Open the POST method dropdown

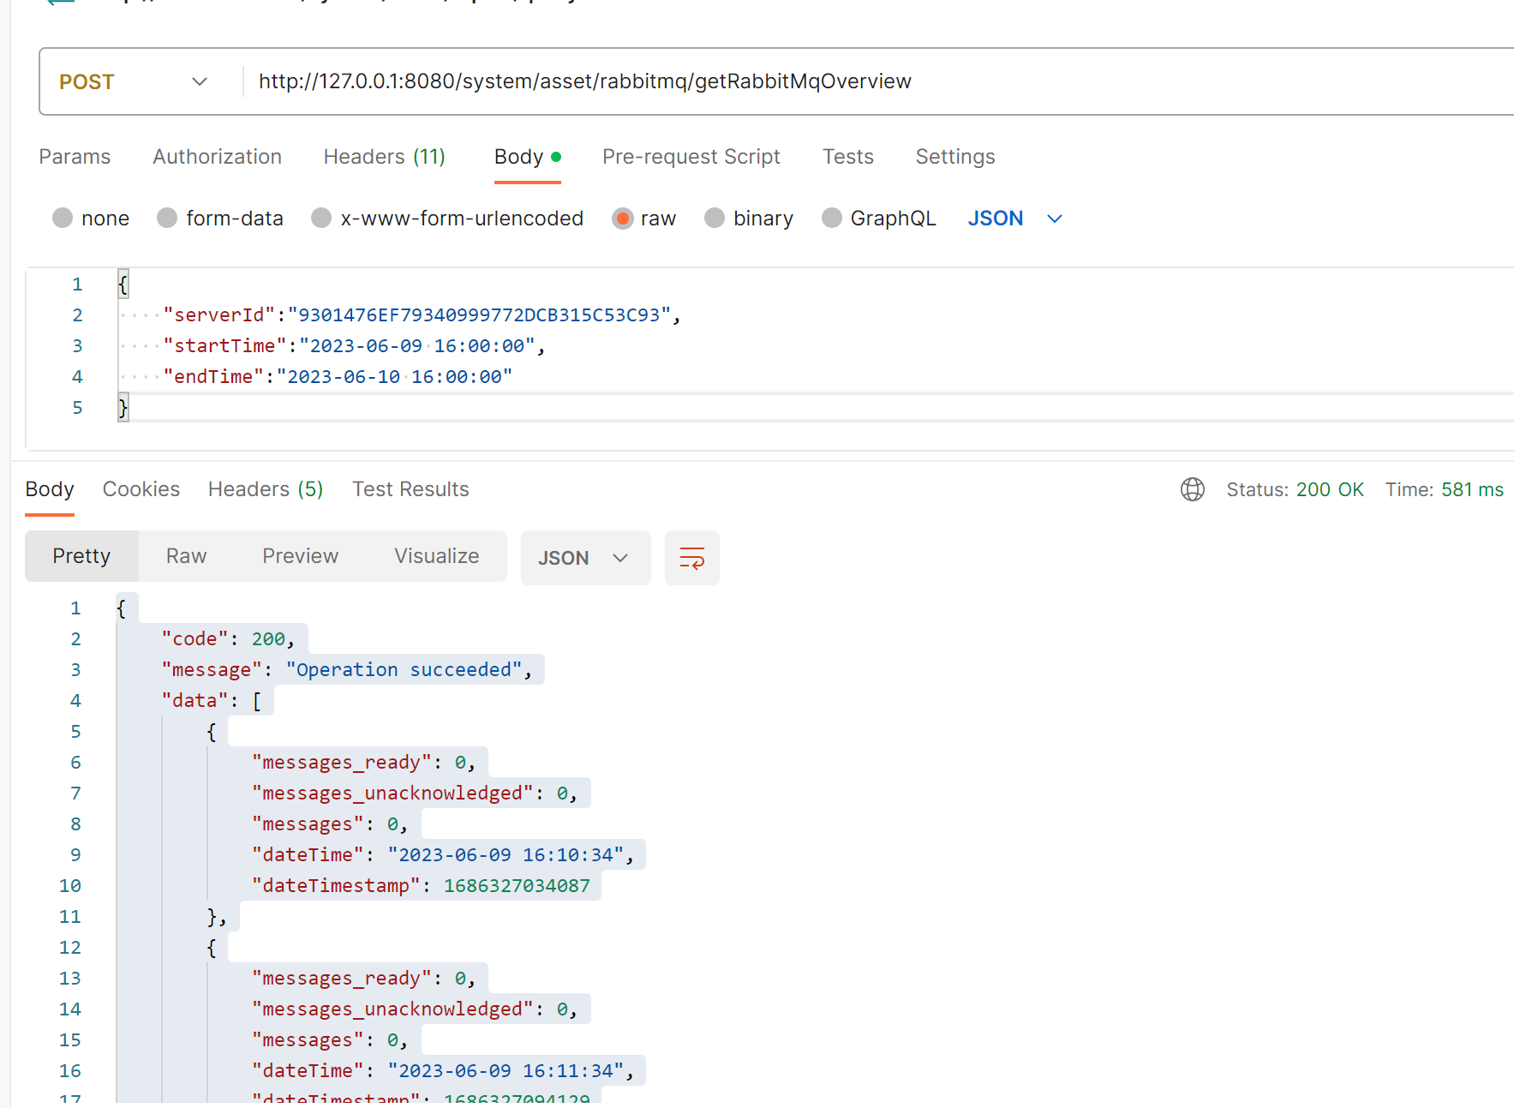pos(133,81)
